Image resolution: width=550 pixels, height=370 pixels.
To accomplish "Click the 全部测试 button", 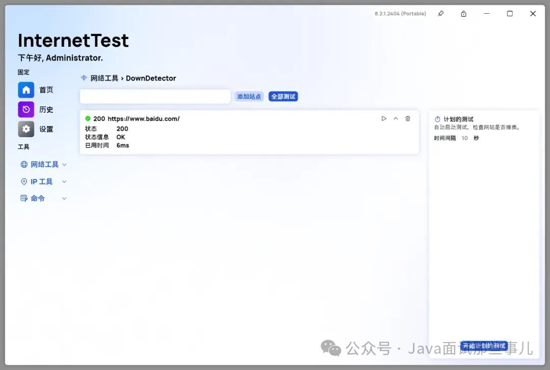I will 283,97.
